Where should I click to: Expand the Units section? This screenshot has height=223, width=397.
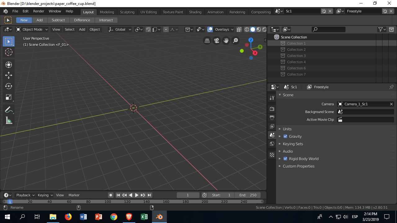coord(287,129)
